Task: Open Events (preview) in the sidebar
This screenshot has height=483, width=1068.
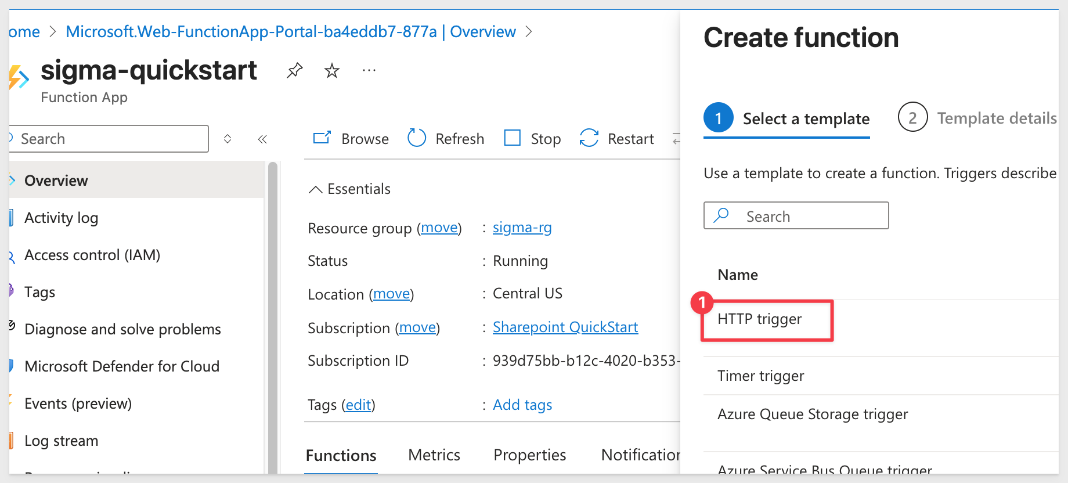Action: (136, 403)
